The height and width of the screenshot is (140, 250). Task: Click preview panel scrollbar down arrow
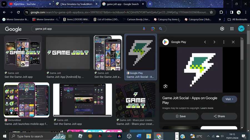click(242, 128)
